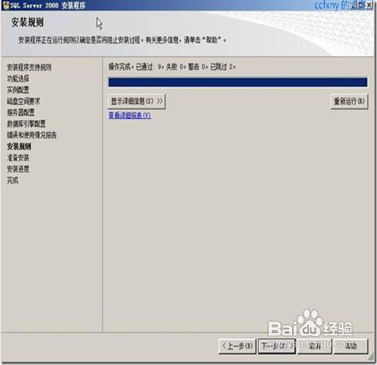
Task: Select 服务器配置 step in sidebar
Action: [21, 112]
